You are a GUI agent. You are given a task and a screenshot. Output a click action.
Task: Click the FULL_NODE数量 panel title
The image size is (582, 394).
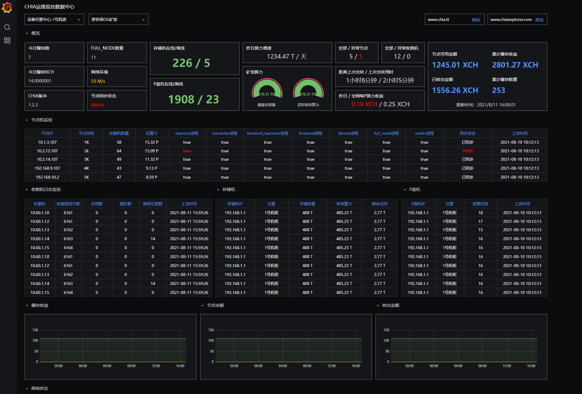click(107, 48)
